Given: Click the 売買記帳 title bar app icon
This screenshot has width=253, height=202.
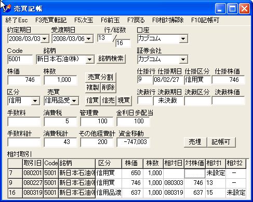Looking at the screenshot, I should pyautogui.click(x=7, y=8).
